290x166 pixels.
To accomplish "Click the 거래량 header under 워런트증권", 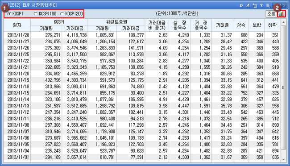I will click(102, 28).
